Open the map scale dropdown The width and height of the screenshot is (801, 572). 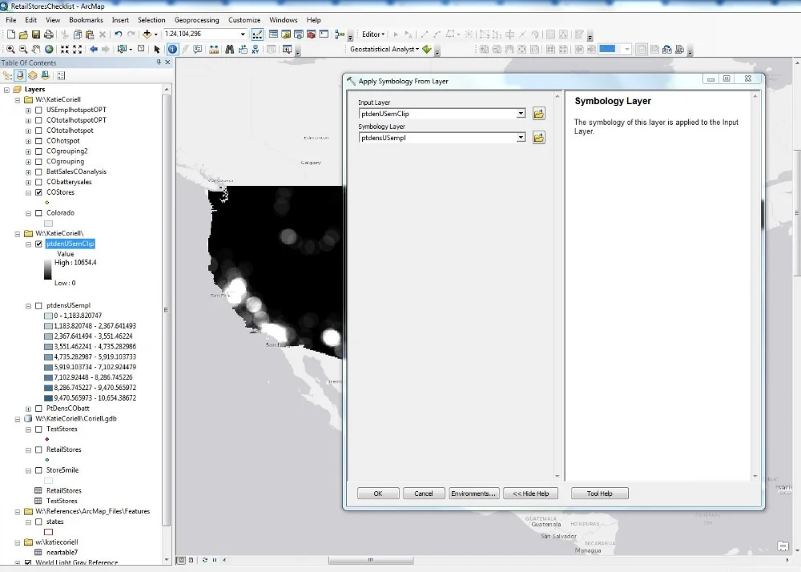[243, 34]
